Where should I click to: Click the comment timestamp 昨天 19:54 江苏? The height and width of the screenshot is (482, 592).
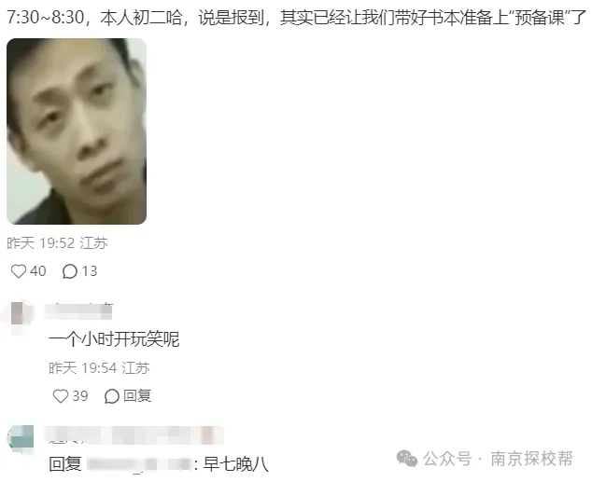99,368
